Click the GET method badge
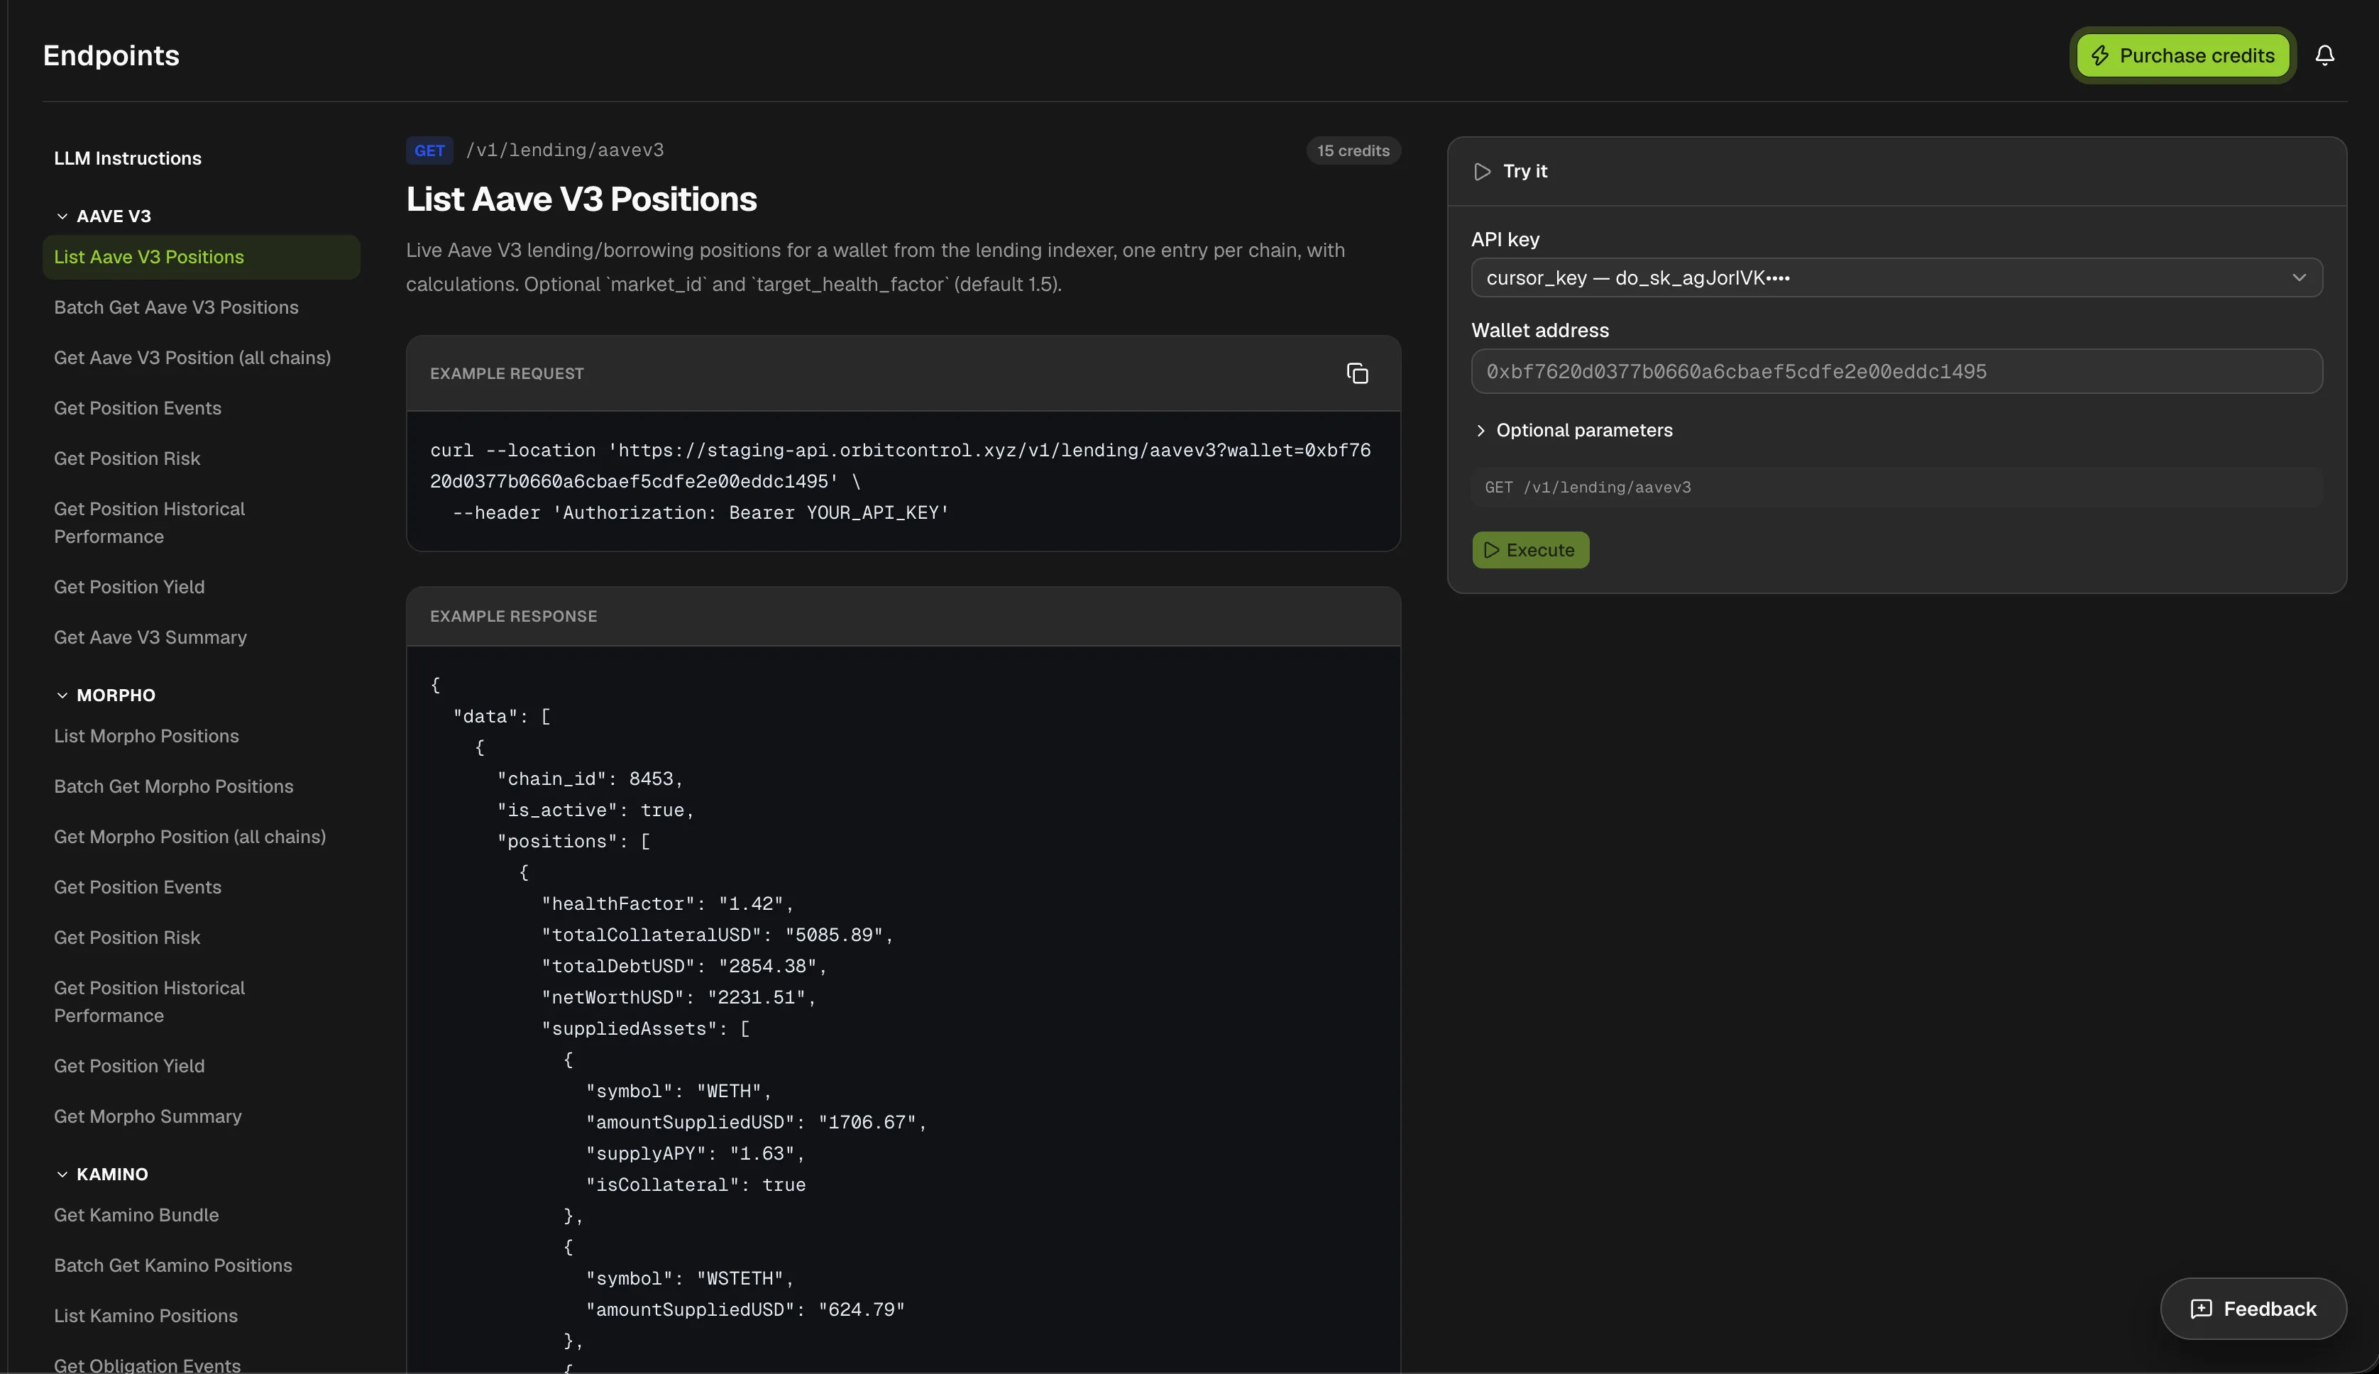2379x1374 pixels. (x=429, y=151)
